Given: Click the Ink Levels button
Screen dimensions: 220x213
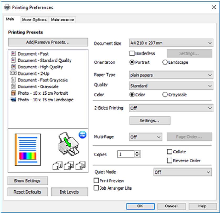Looking at the screenshot, I should tap(69, 192).
